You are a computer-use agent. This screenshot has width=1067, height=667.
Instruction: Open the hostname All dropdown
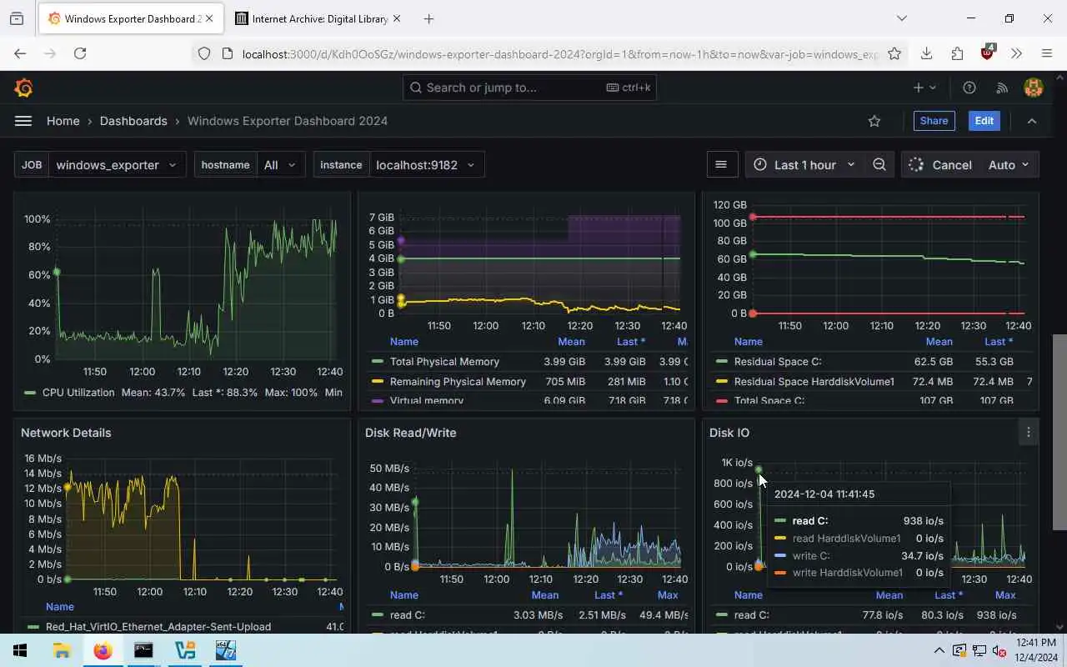[281, 165]
